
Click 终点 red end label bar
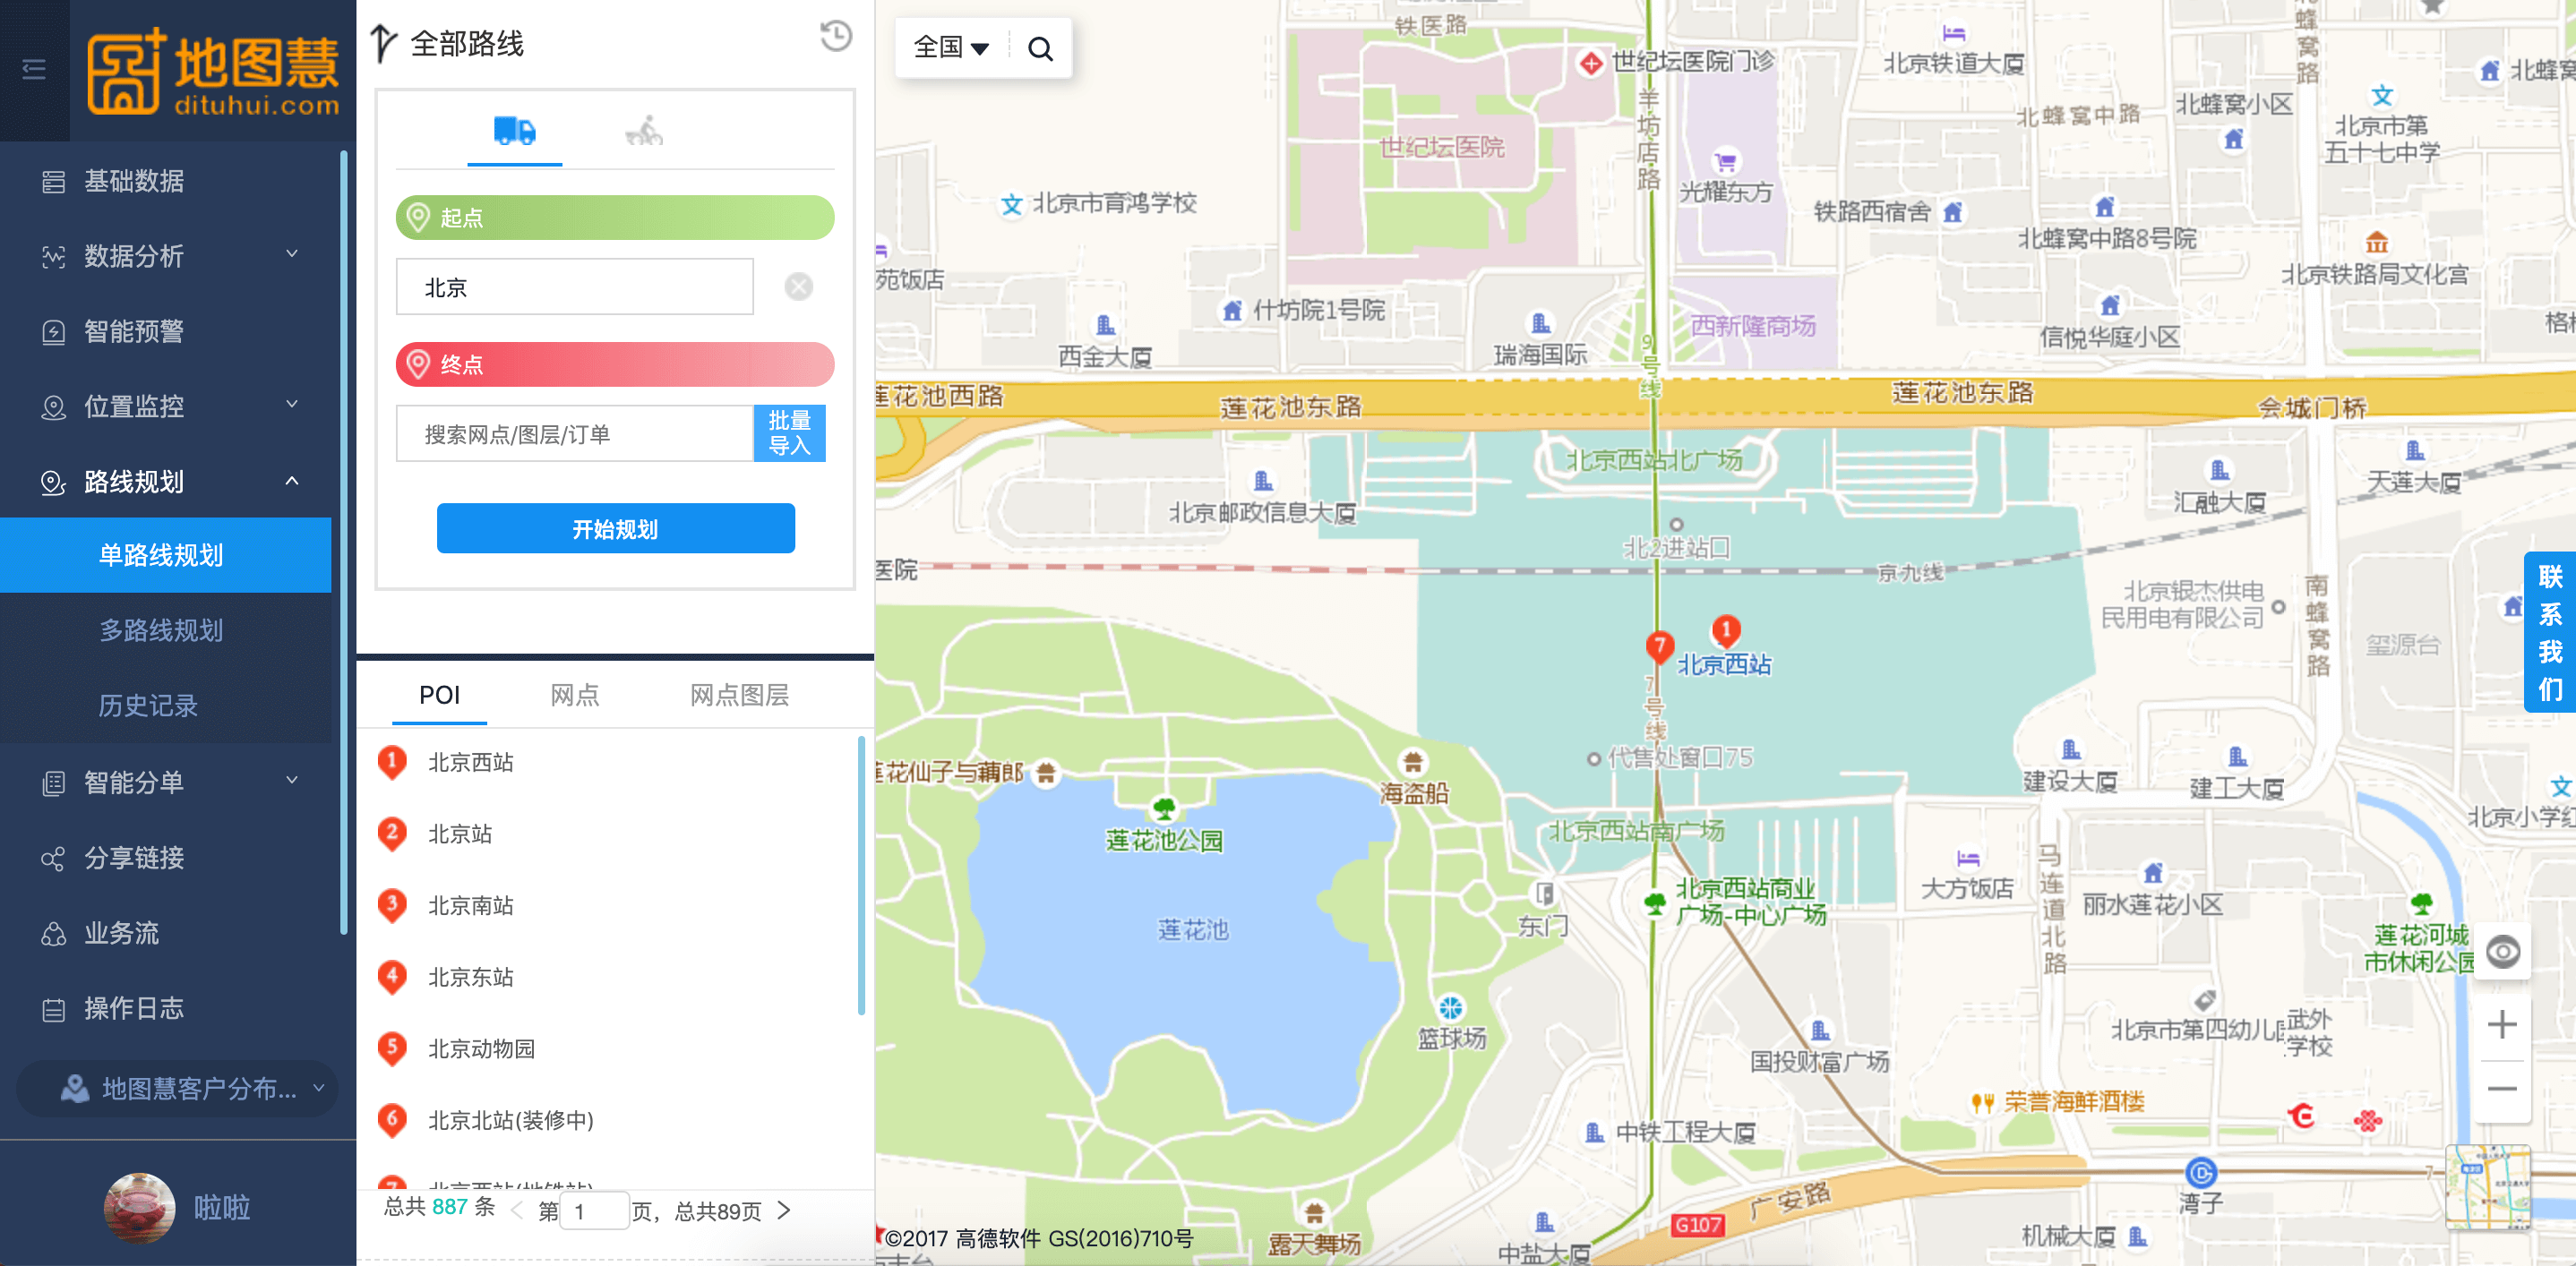coord(615,364)
